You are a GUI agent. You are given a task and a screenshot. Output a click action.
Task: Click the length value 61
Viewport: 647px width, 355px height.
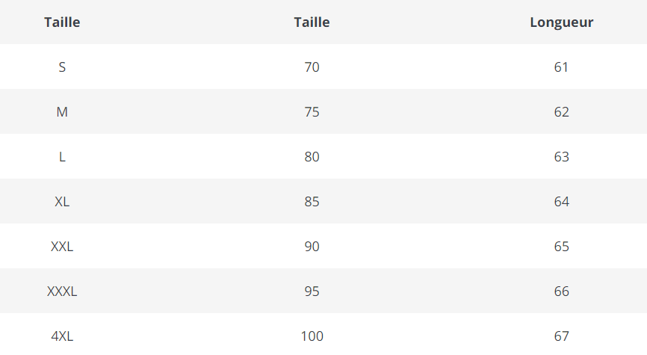(561, 67)
